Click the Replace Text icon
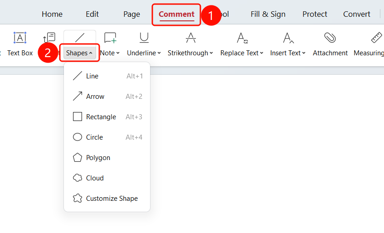This screenshot has height=233, width=384. coord(242,38)
